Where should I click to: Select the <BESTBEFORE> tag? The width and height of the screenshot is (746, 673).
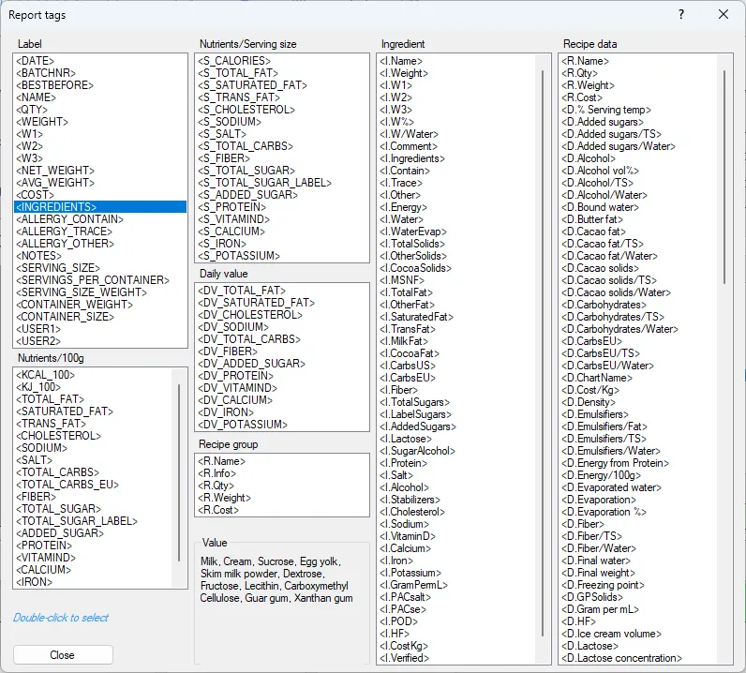click(x=54, y=85)
